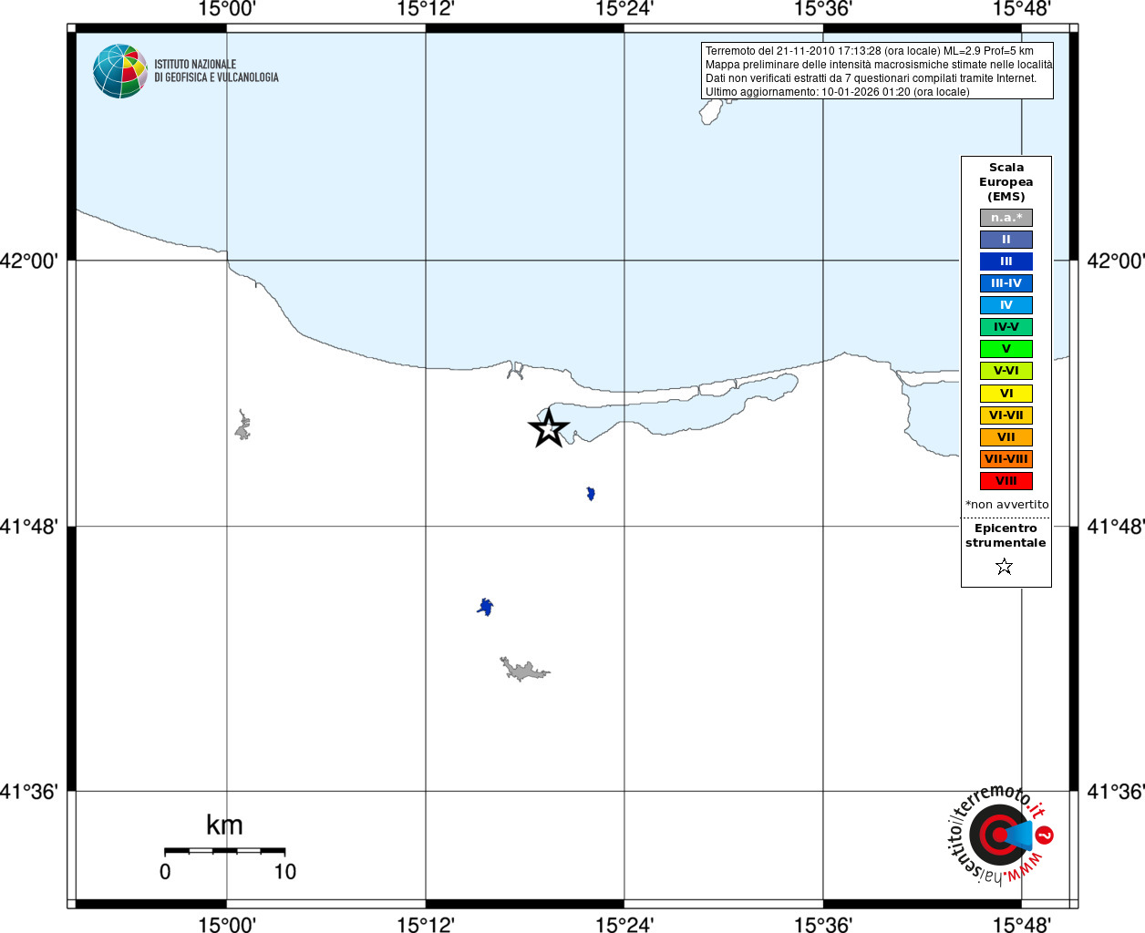
Task: Click the small blue locality near the epicenter
Action: 591,494
